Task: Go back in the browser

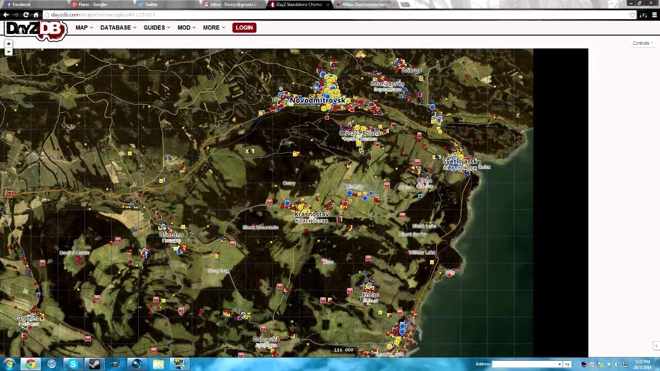Action: pyautogui.click(x=6, y=15)
